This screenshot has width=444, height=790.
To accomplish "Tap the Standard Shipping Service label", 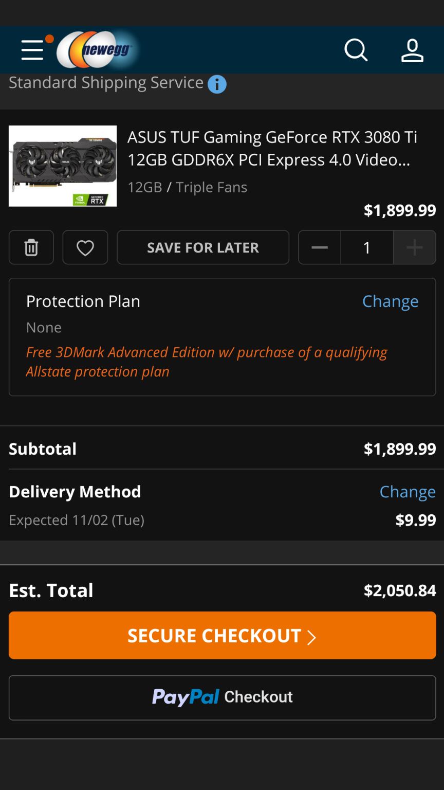I will click(x=106, y=83).
